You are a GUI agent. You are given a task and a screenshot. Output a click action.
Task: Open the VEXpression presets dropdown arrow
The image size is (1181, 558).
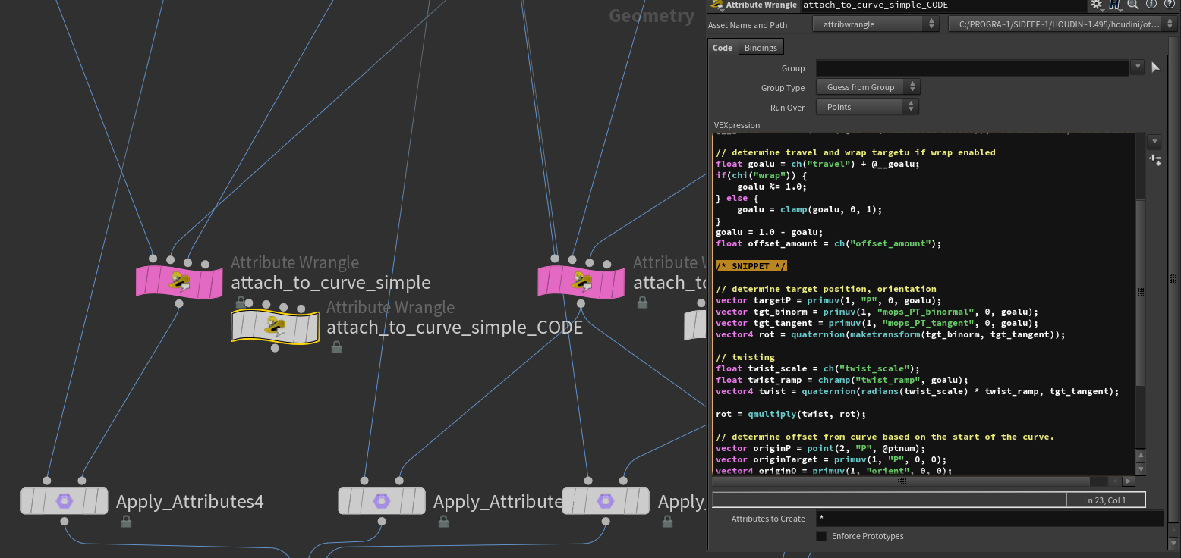click(1155, 142)
